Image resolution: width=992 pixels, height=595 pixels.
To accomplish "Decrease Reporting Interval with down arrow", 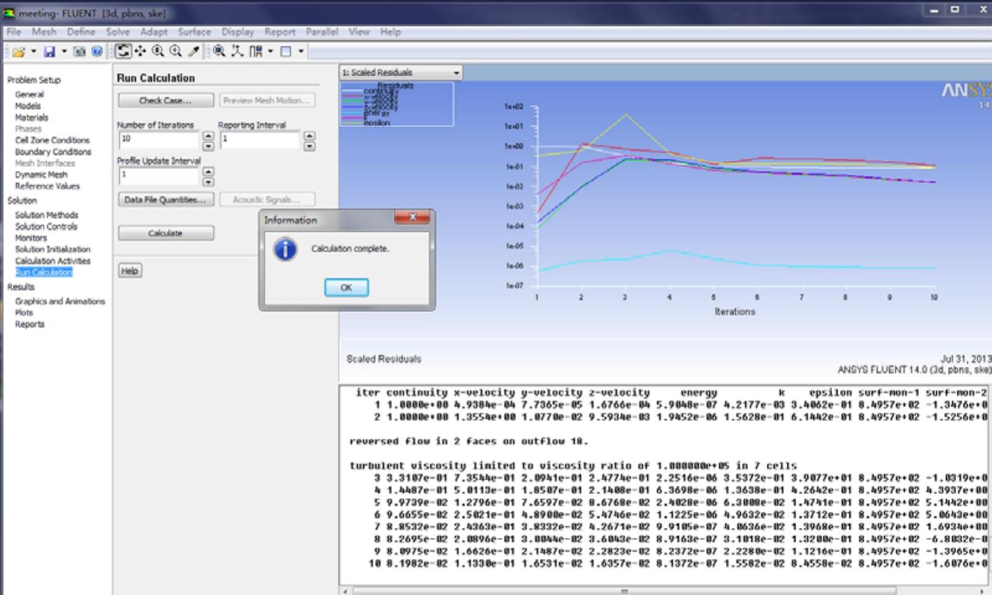I will (x=310, y=146).
